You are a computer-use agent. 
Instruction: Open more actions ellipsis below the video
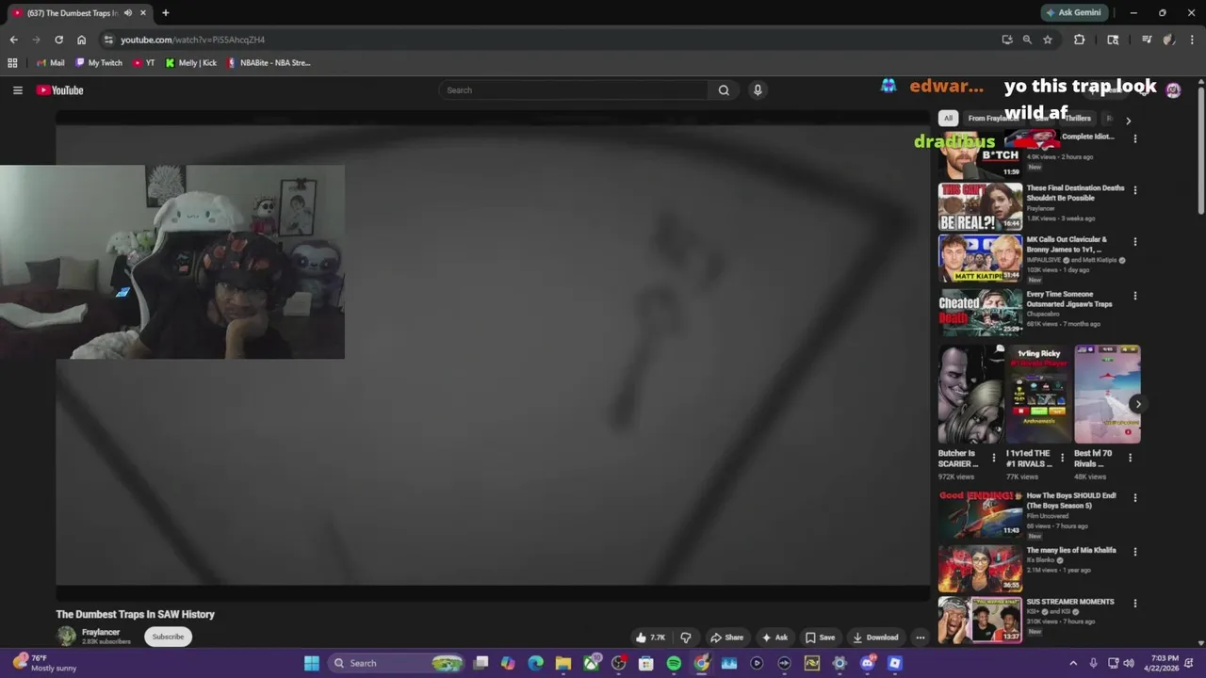coord(921,638)
